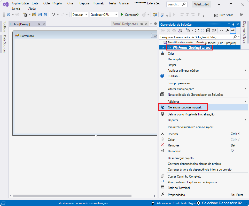The width and height of the screenshot is (249, 206).
Task: Open the Depurar configuration dropdown
Action: [x=79, y=15]
